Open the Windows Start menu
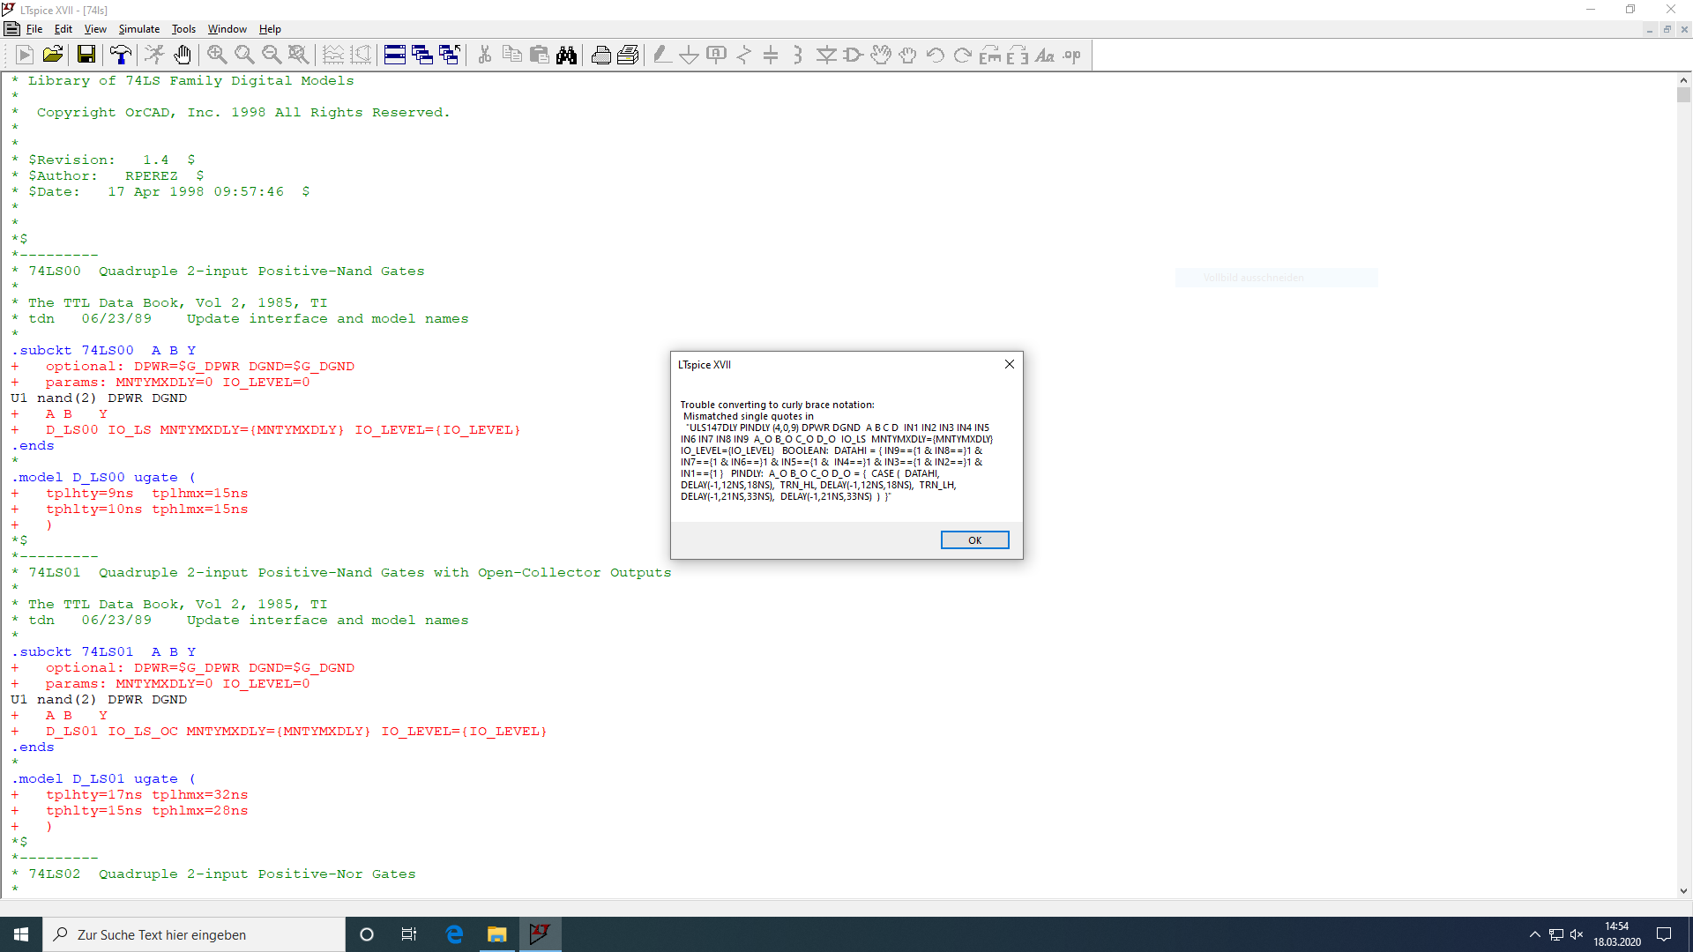 [21, 934]
